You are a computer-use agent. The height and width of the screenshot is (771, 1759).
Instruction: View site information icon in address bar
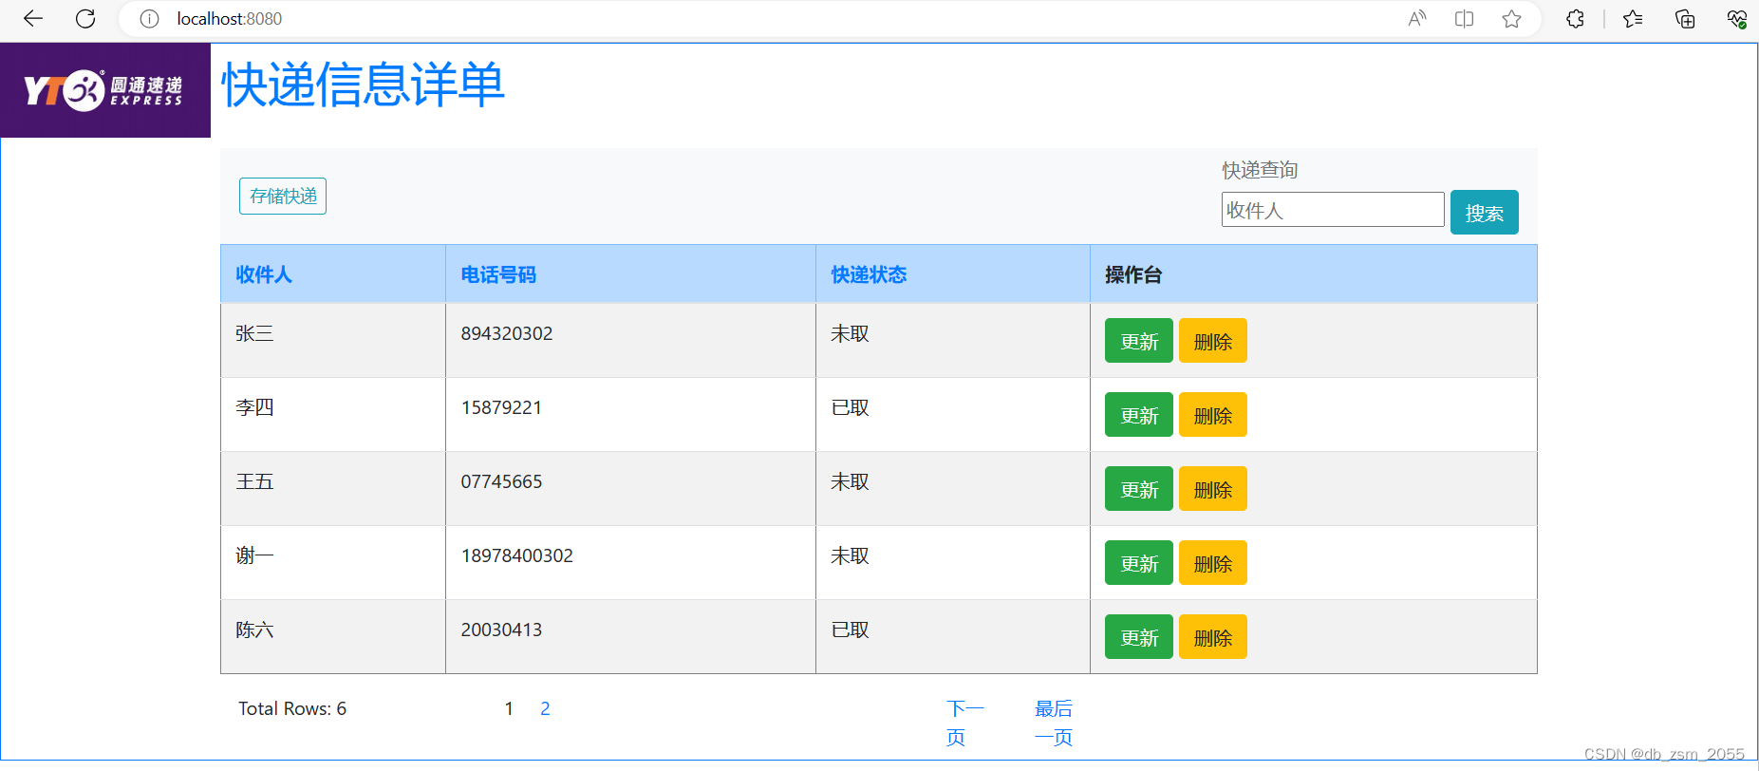149,19
